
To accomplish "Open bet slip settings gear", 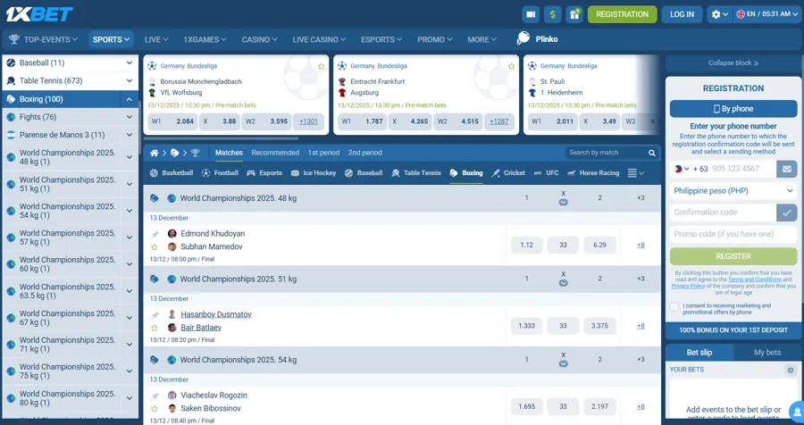I will click(x=791, y=370).
